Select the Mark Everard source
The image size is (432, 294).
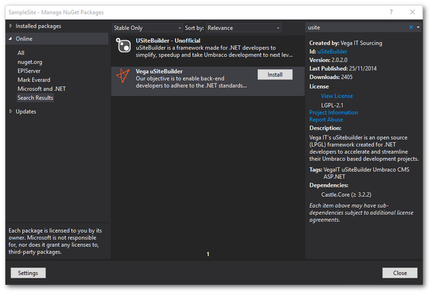pos(34,80)
